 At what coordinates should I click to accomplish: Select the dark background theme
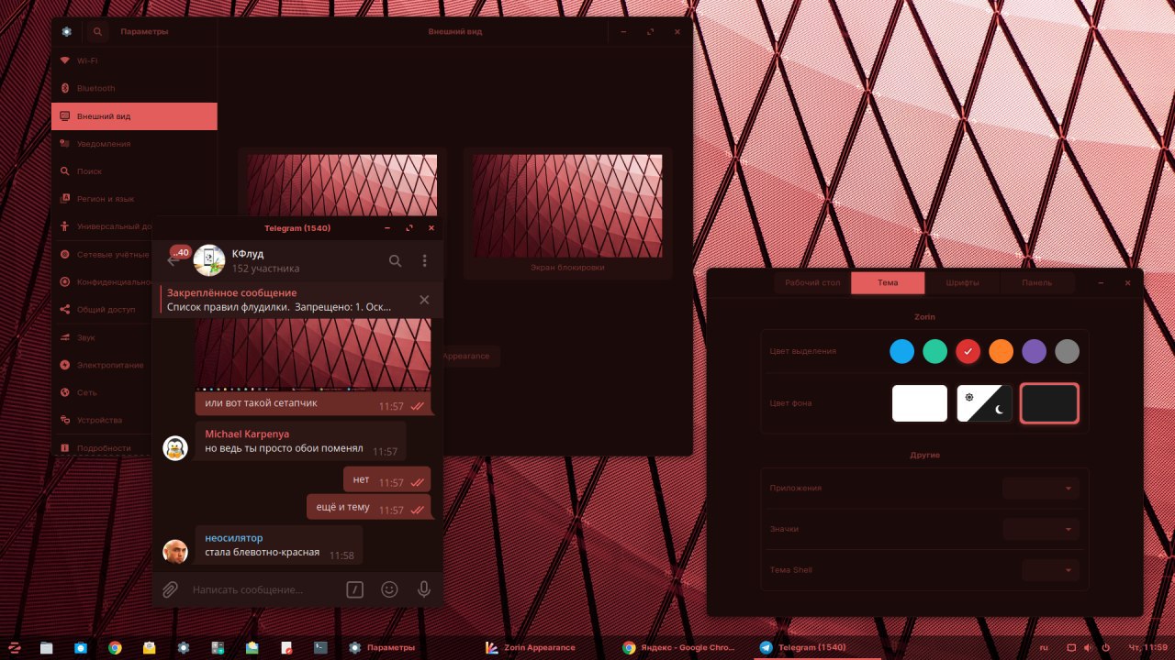coord(1050,403)
